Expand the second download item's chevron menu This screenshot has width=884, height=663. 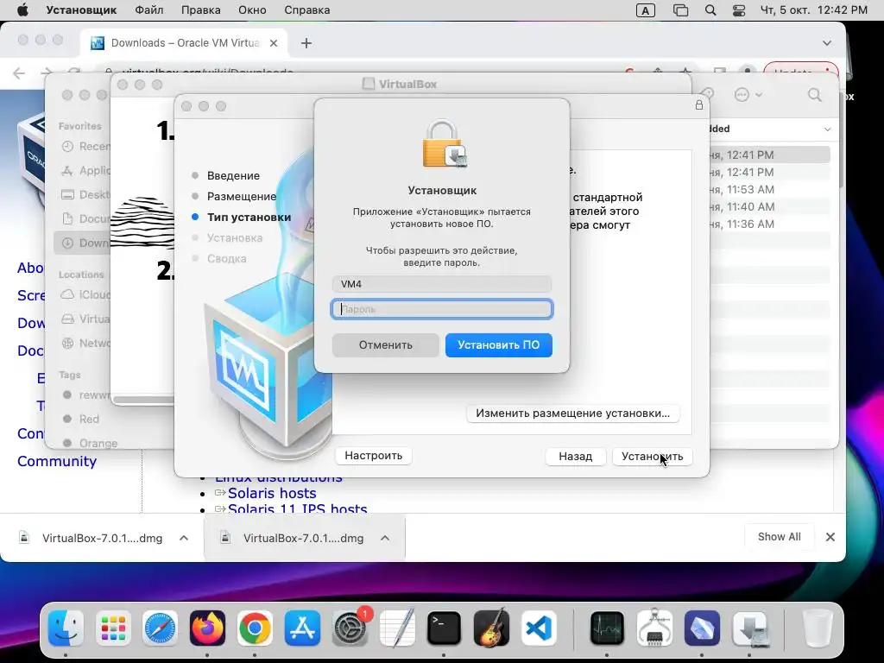point(385,538)
